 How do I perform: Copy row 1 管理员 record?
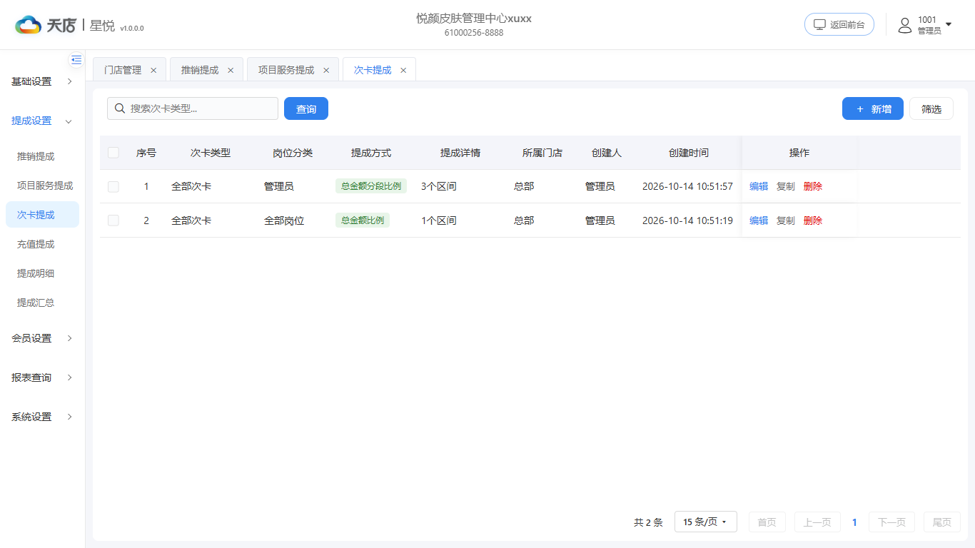click(786, 186)
